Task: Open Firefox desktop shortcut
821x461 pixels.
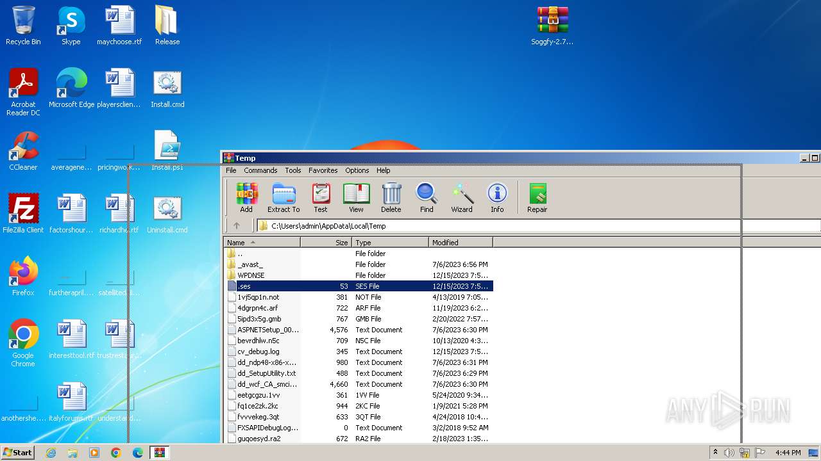Action: (x=23, y=277)
